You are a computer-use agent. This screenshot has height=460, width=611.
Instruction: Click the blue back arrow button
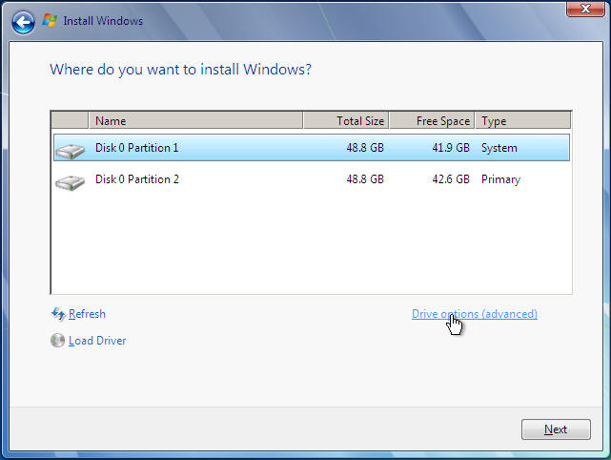(24, 20)
